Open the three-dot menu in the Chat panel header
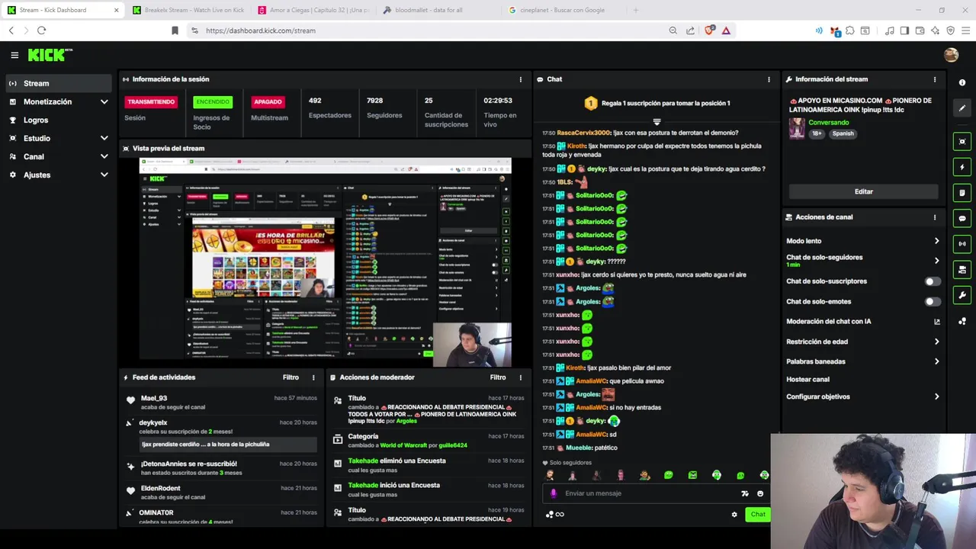 pyautogui.click(x=769, y=79)
